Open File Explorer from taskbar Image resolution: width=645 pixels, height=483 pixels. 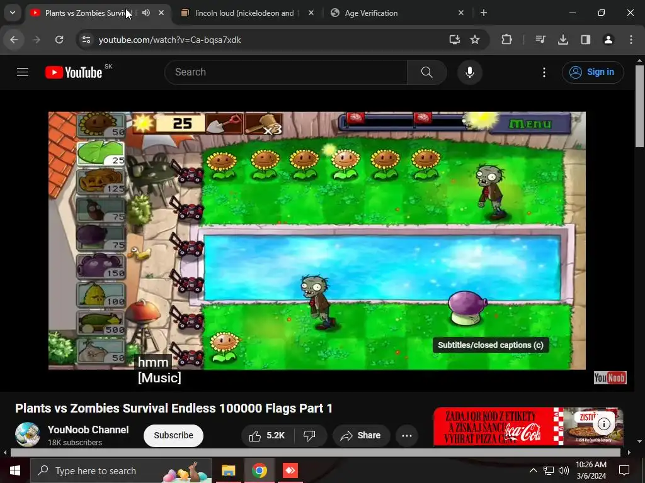228,470
